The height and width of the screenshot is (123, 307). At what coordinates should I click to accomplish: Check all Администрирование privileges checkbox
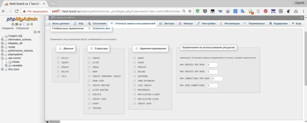coord(137,48)
